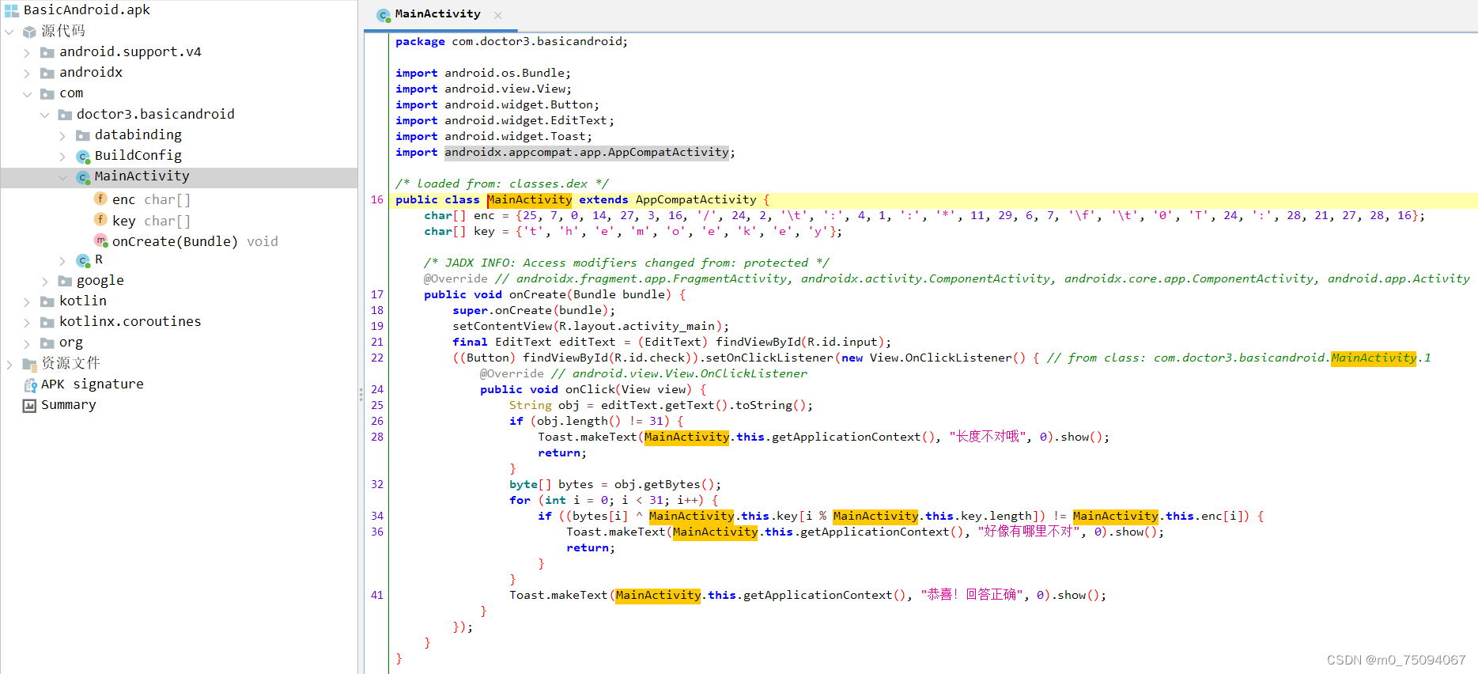1478x674 pixels.
Task: Open the APK signature entry
Action: [x=93, y=384]
